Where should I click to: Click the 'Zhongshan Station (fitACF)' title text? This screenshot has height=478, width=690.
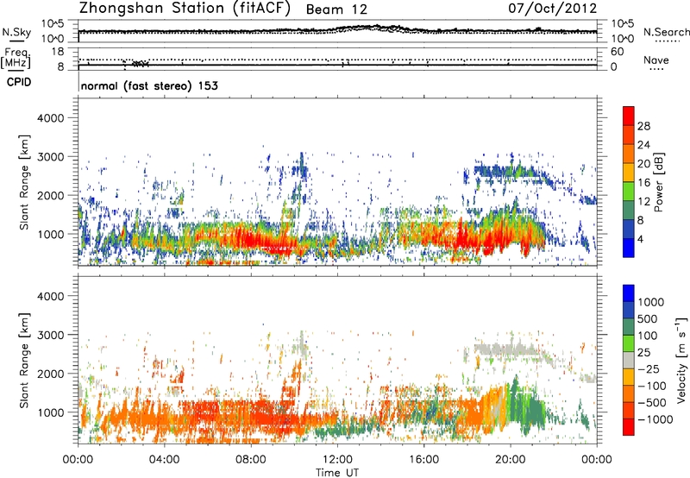click(x=185, y=9)
